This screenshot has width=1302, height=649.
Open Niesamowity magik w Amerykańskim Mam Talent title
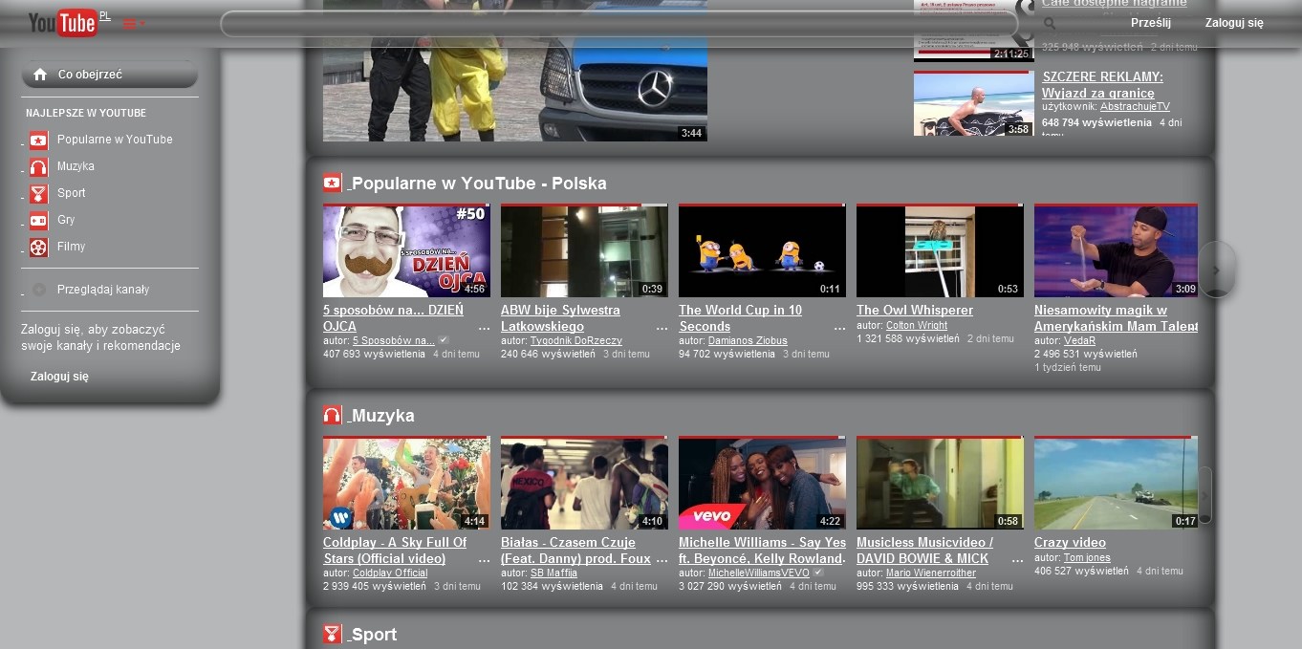(x=1116, y=318)
